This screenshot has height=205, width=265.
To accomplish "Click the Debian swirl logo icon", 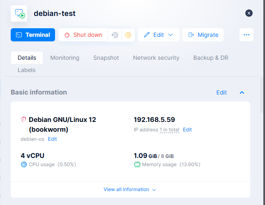I will pyautogui.click(x=23, y=119).
